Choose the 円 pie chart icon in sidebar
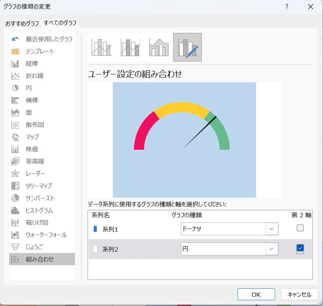The image size is (323, 306). [15, 88]
